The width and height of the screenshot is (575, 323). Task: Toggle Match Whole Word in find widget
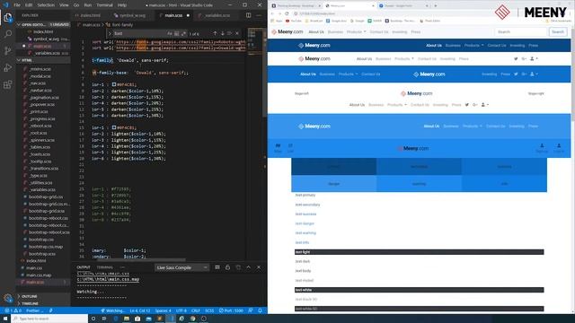pyautogui.click(x=176, y=33)
